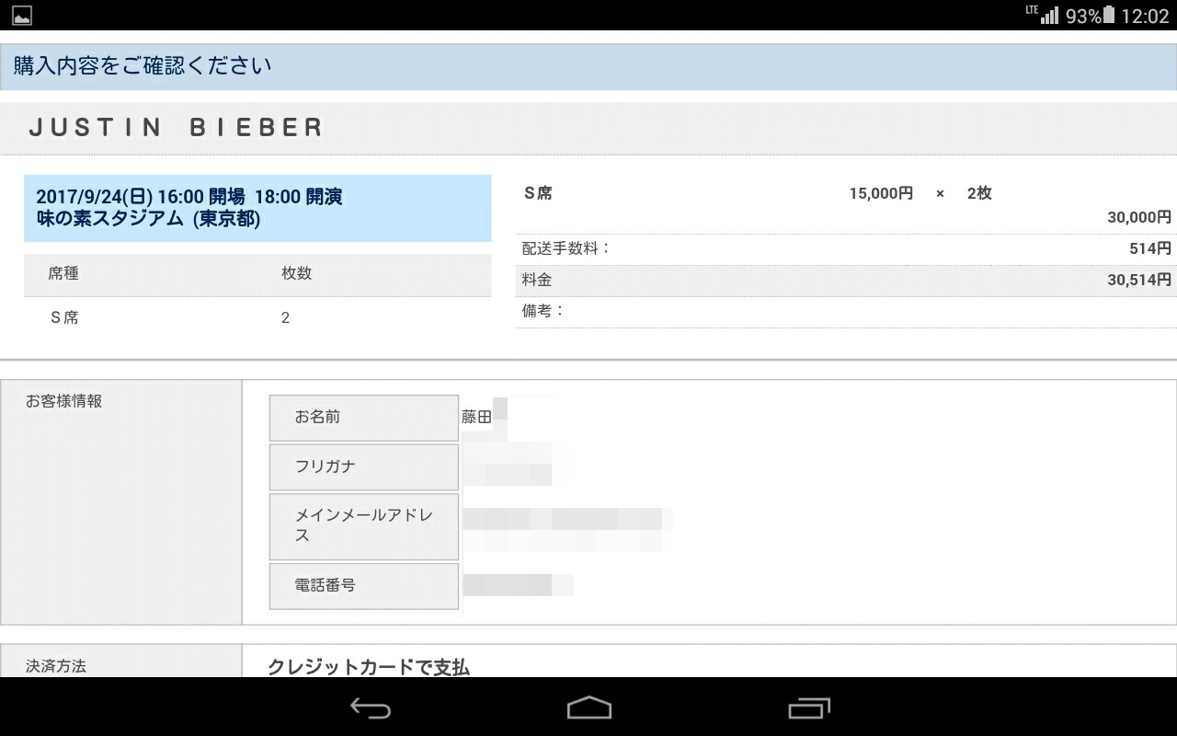Image resolution: width=1177 pixels, height=736 pixels.
Task: Tap the クレジットカードで支払 payment text
Action: coord(368,667)
